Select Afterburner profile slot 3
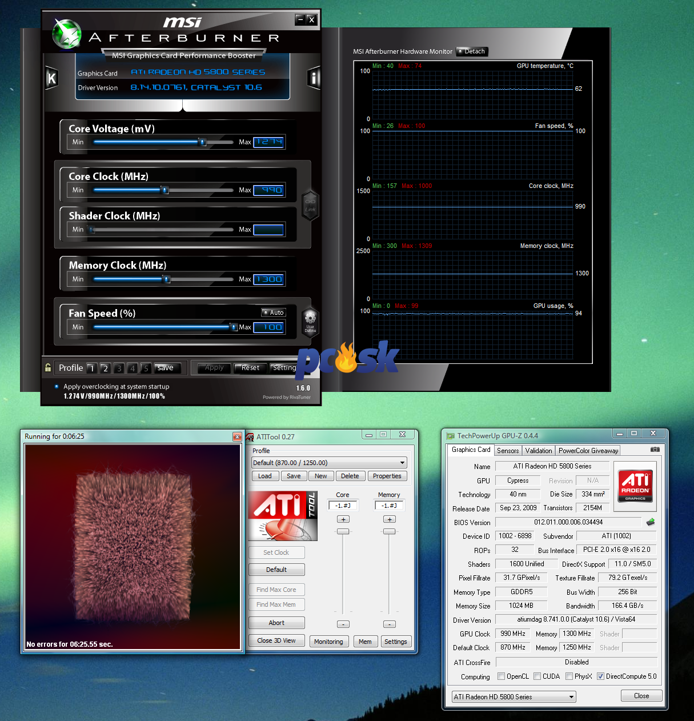The width and height of the screenshot is (694, 721). coord(119,368)
